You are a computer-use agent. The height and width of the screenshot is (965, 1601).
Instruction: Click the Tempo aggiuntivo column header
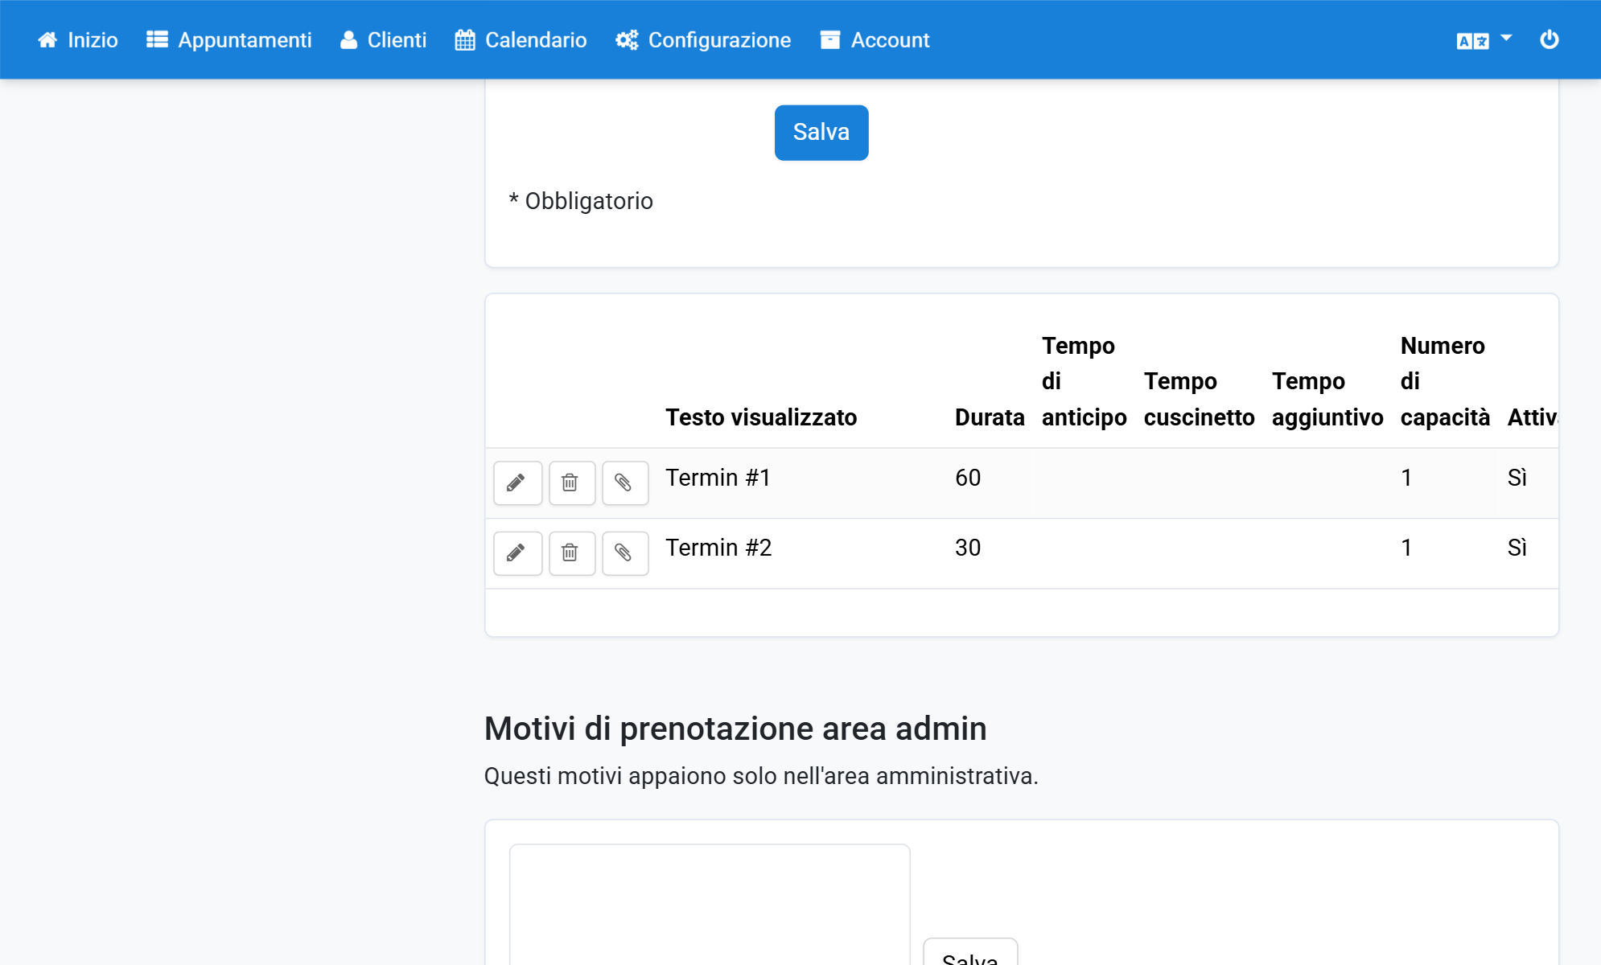(1327, 399)
